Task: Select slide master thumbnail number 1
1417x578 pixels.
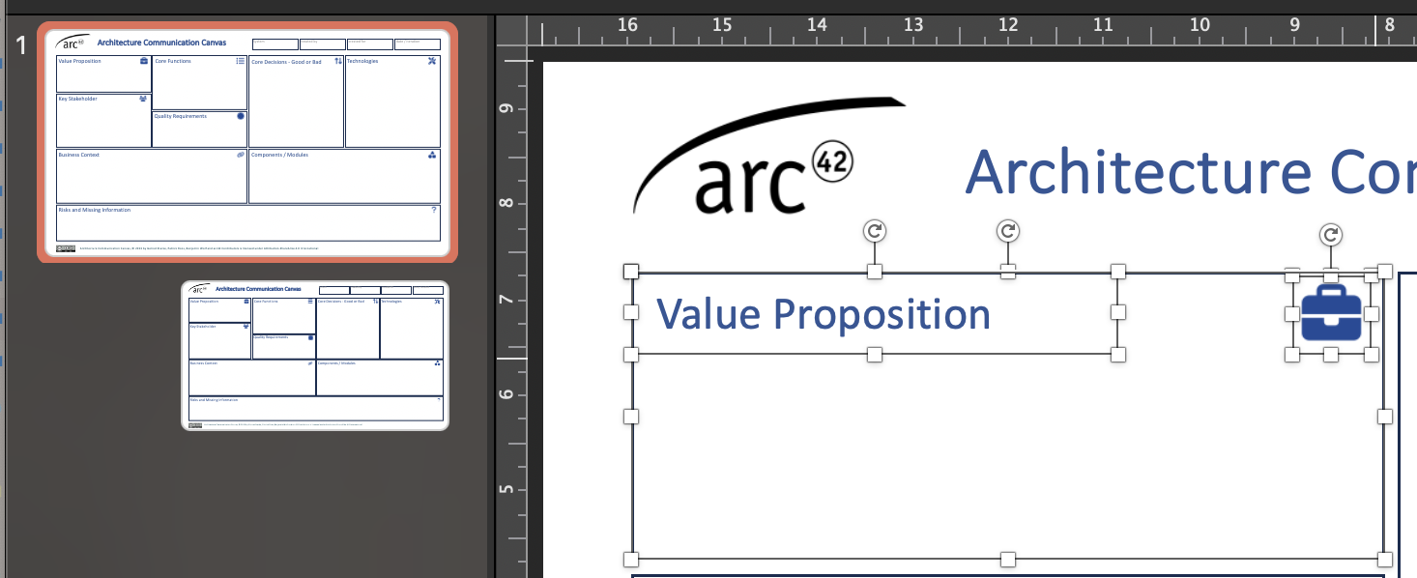Action: click(247, 141)
